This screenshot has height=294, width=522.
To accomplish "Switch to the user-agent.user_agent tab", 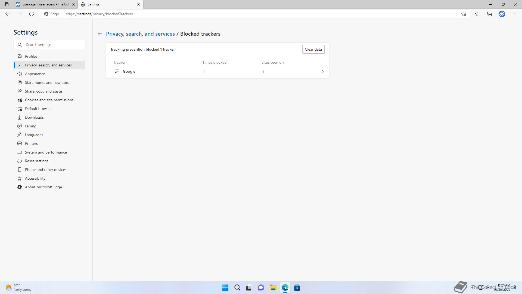I will click(45, 4).
